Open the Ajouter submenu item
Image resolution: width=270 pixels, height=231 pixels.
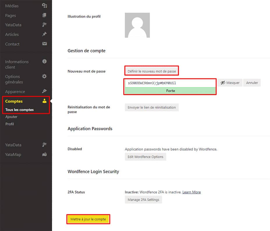pyautogui.click(x=11, y=117)
